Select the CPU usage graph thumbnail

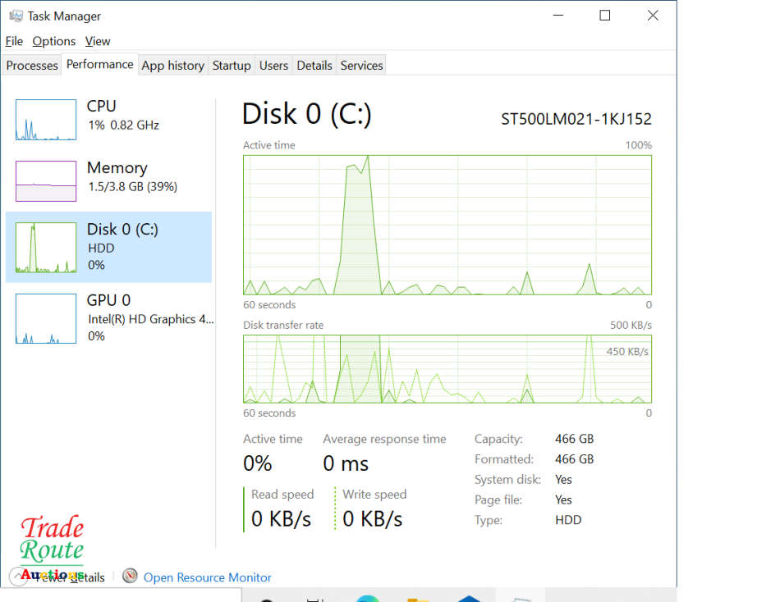coord(46,120)
